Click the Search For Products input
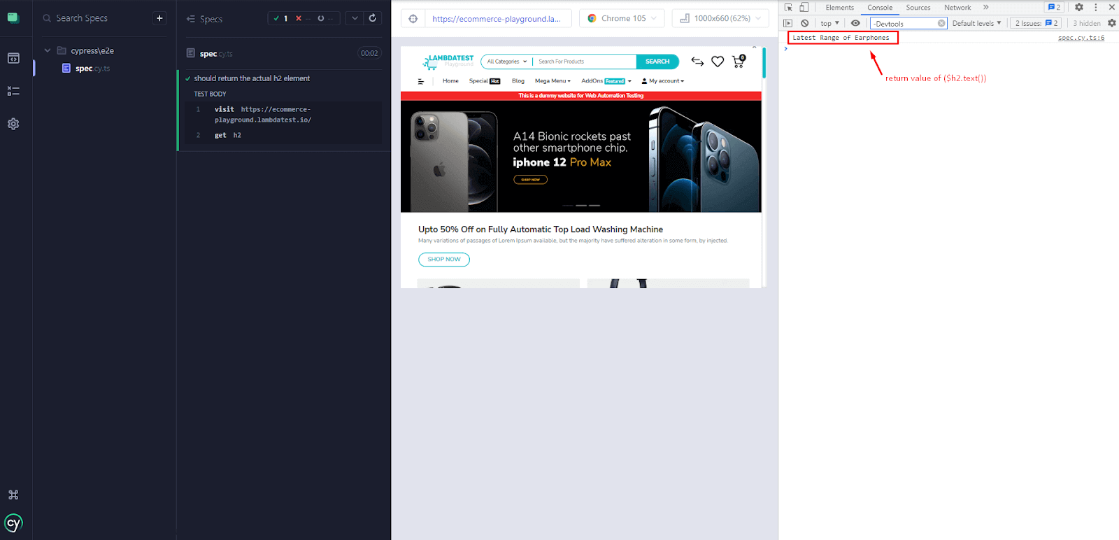 [x=585, y=62]
